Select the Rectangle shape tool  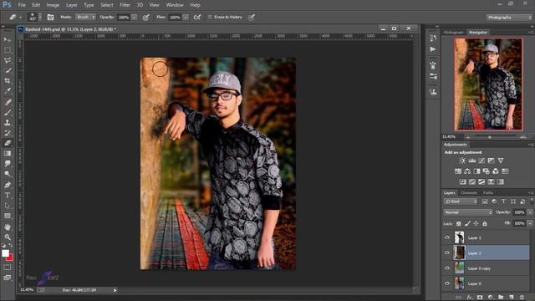click(x=8, y=216)
